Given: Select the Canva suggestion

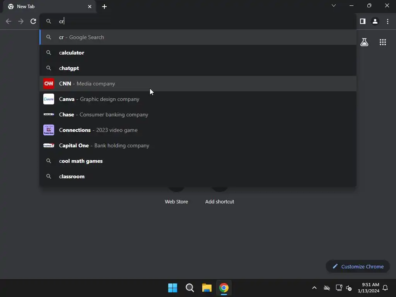Looking at the screenshot, I should tap(198, 99).
